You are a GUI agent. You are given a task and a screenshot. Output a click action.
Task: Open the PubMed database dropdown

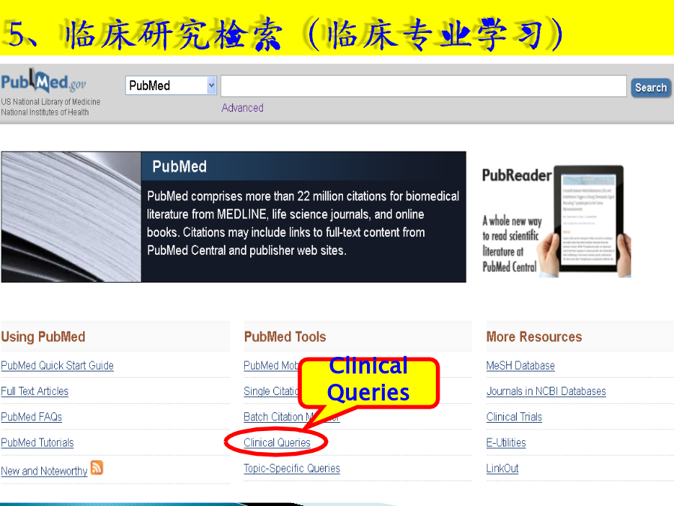[171, 85]
